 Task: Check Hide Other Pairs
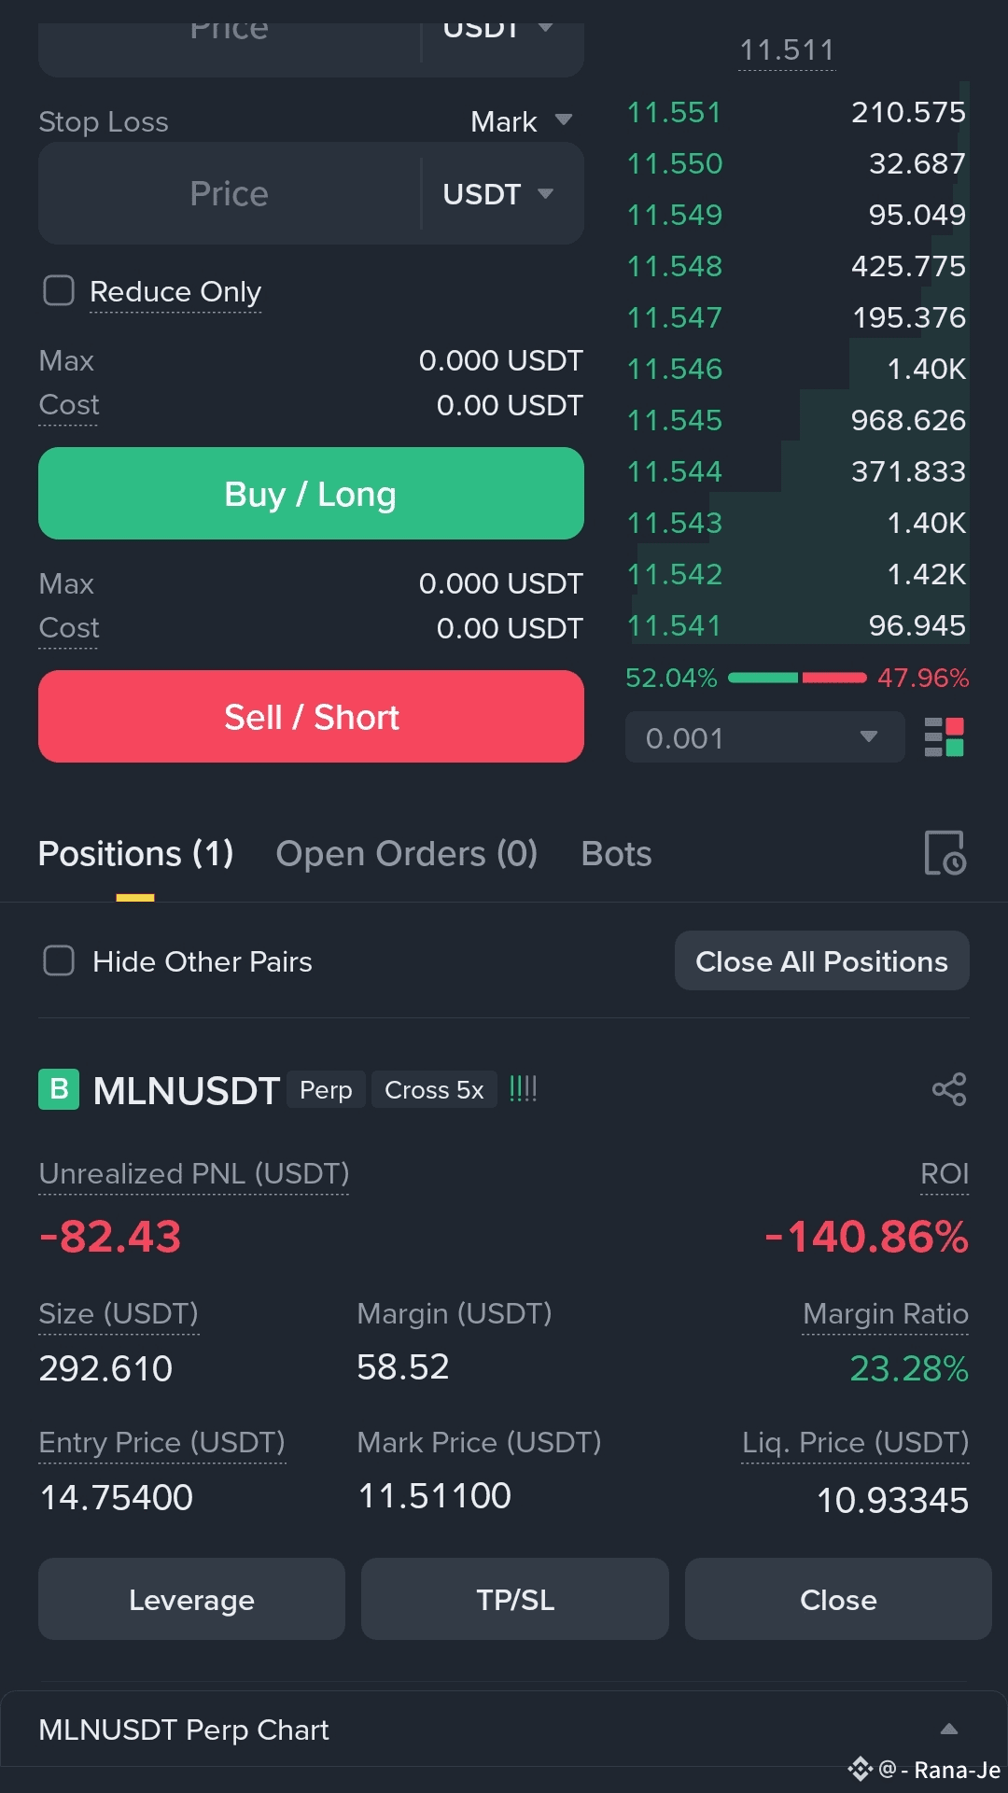click(x=59, y=960)
